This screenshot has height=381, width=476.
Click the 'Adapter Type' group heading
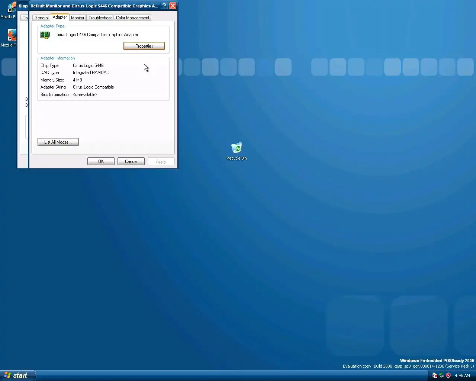[x=52, y=26]
